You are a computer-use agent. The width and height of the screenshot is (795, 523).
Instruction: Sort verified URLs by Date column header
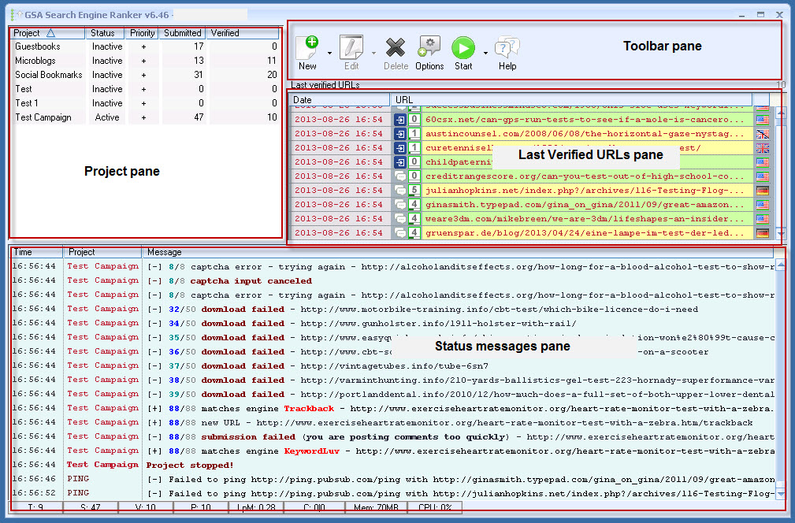tap(339, 100)
